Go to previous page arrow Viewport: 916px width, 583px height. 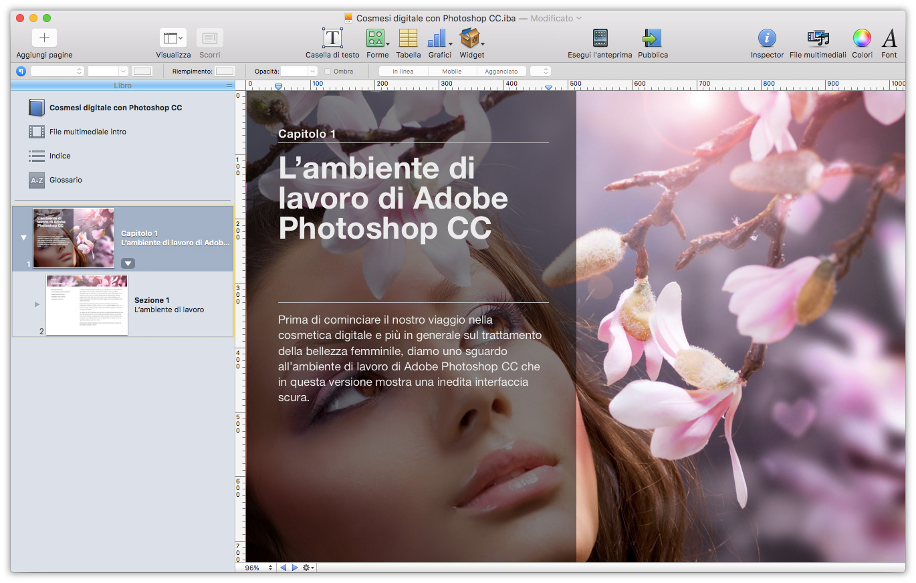pyautogui.click(x=283, y=568)
